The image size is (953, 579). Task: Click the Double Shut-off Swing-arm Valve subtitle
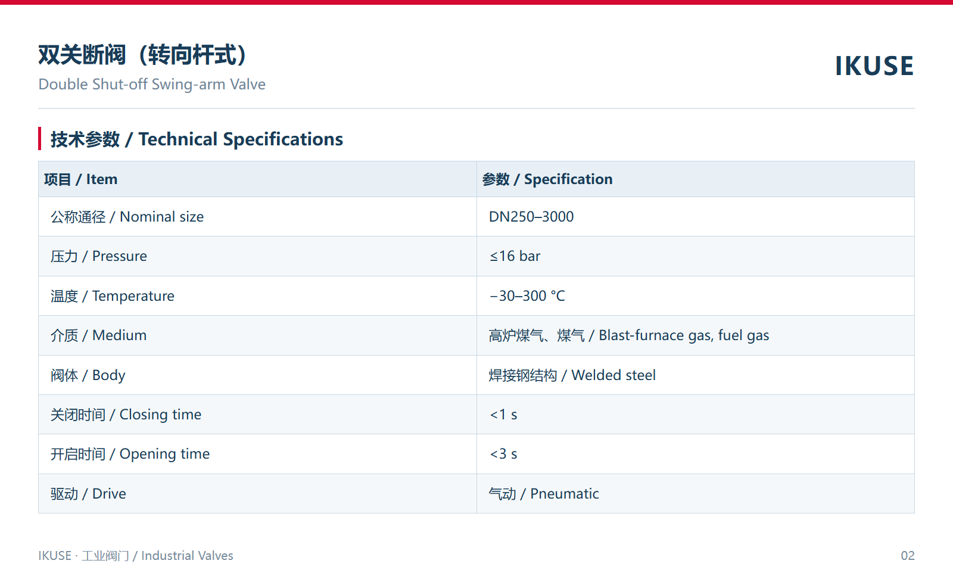pos(152,84)
